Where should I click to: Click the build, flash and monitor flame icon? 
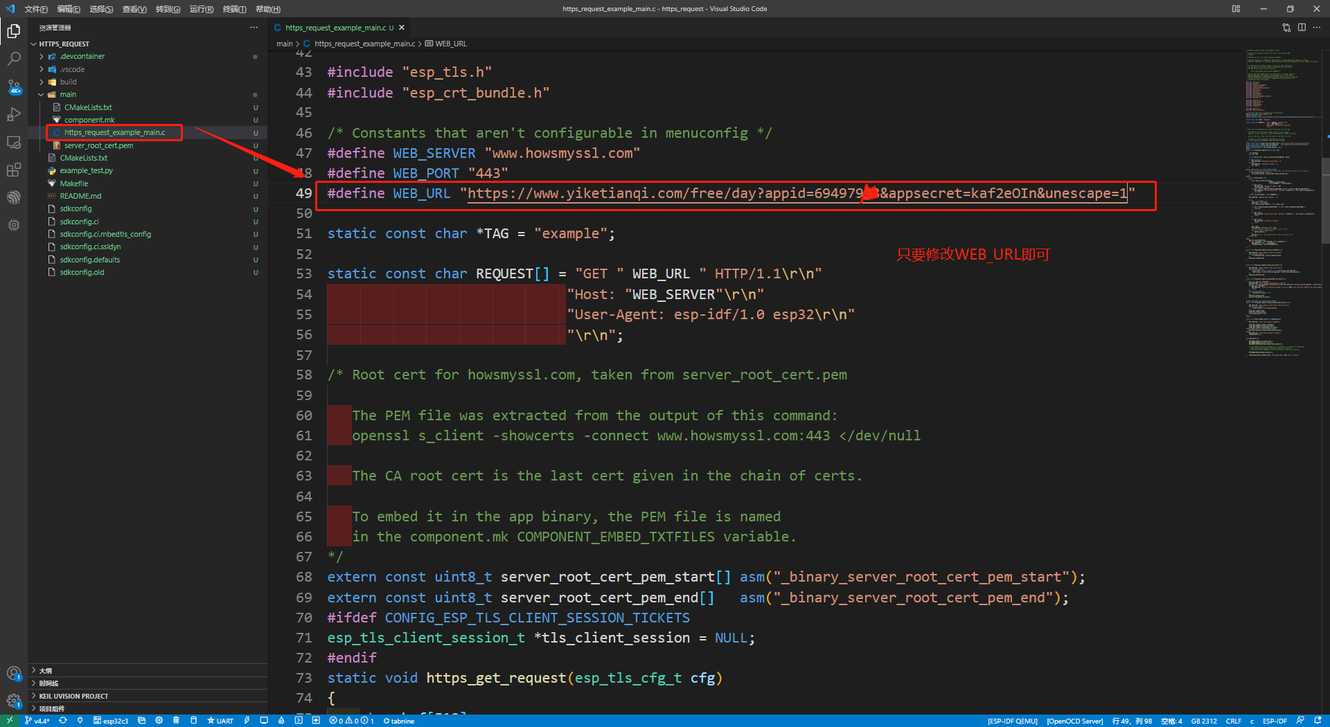(281, 721)
